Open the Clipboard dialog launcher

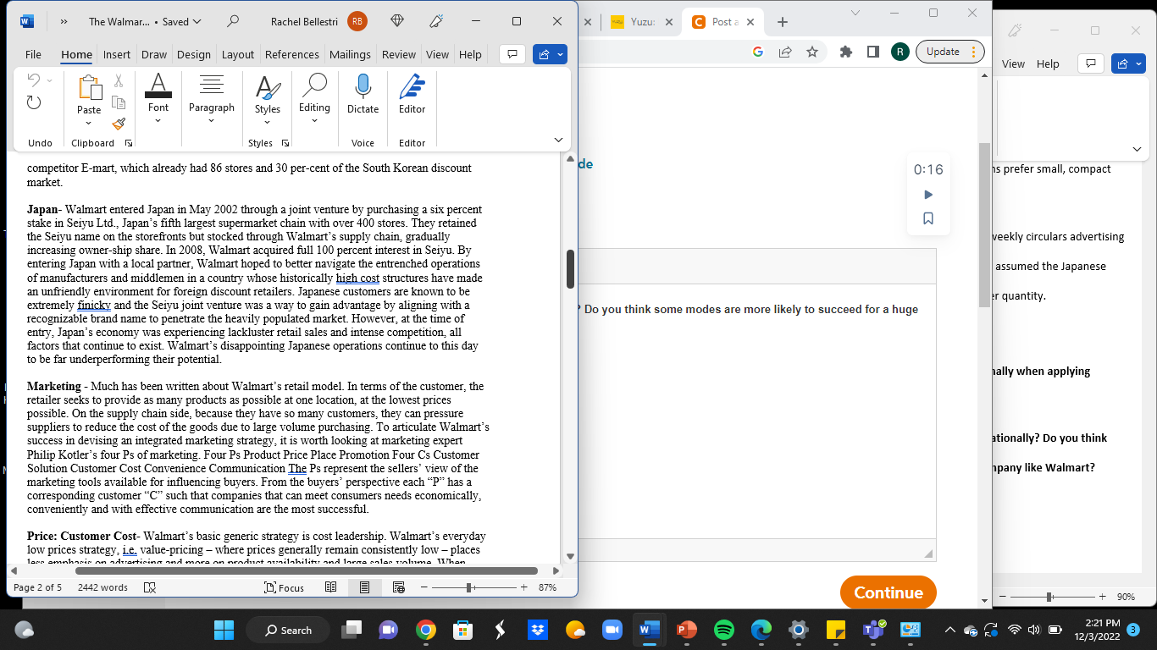[128, 143]
